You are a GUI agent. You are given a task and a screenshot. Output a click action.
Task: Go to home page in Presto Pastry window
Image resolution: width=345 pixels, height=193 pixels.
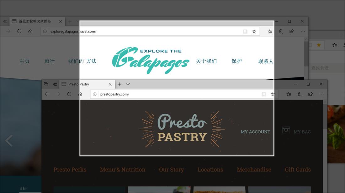(80, 94)
